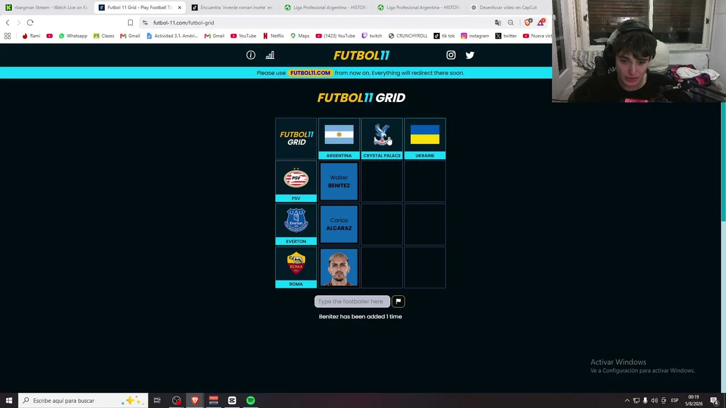Open the Maps bookmark
Viewport: 726px width, 408px height.
tap(300, 36)
